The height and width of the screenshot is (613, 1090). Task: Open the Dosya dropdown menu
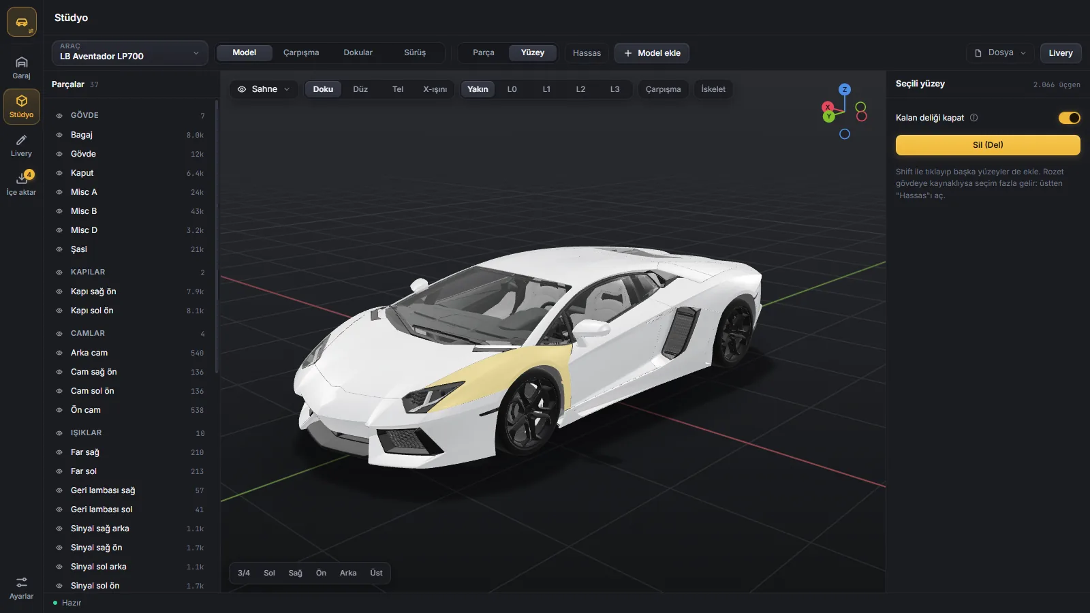(x=1000, y=53)
